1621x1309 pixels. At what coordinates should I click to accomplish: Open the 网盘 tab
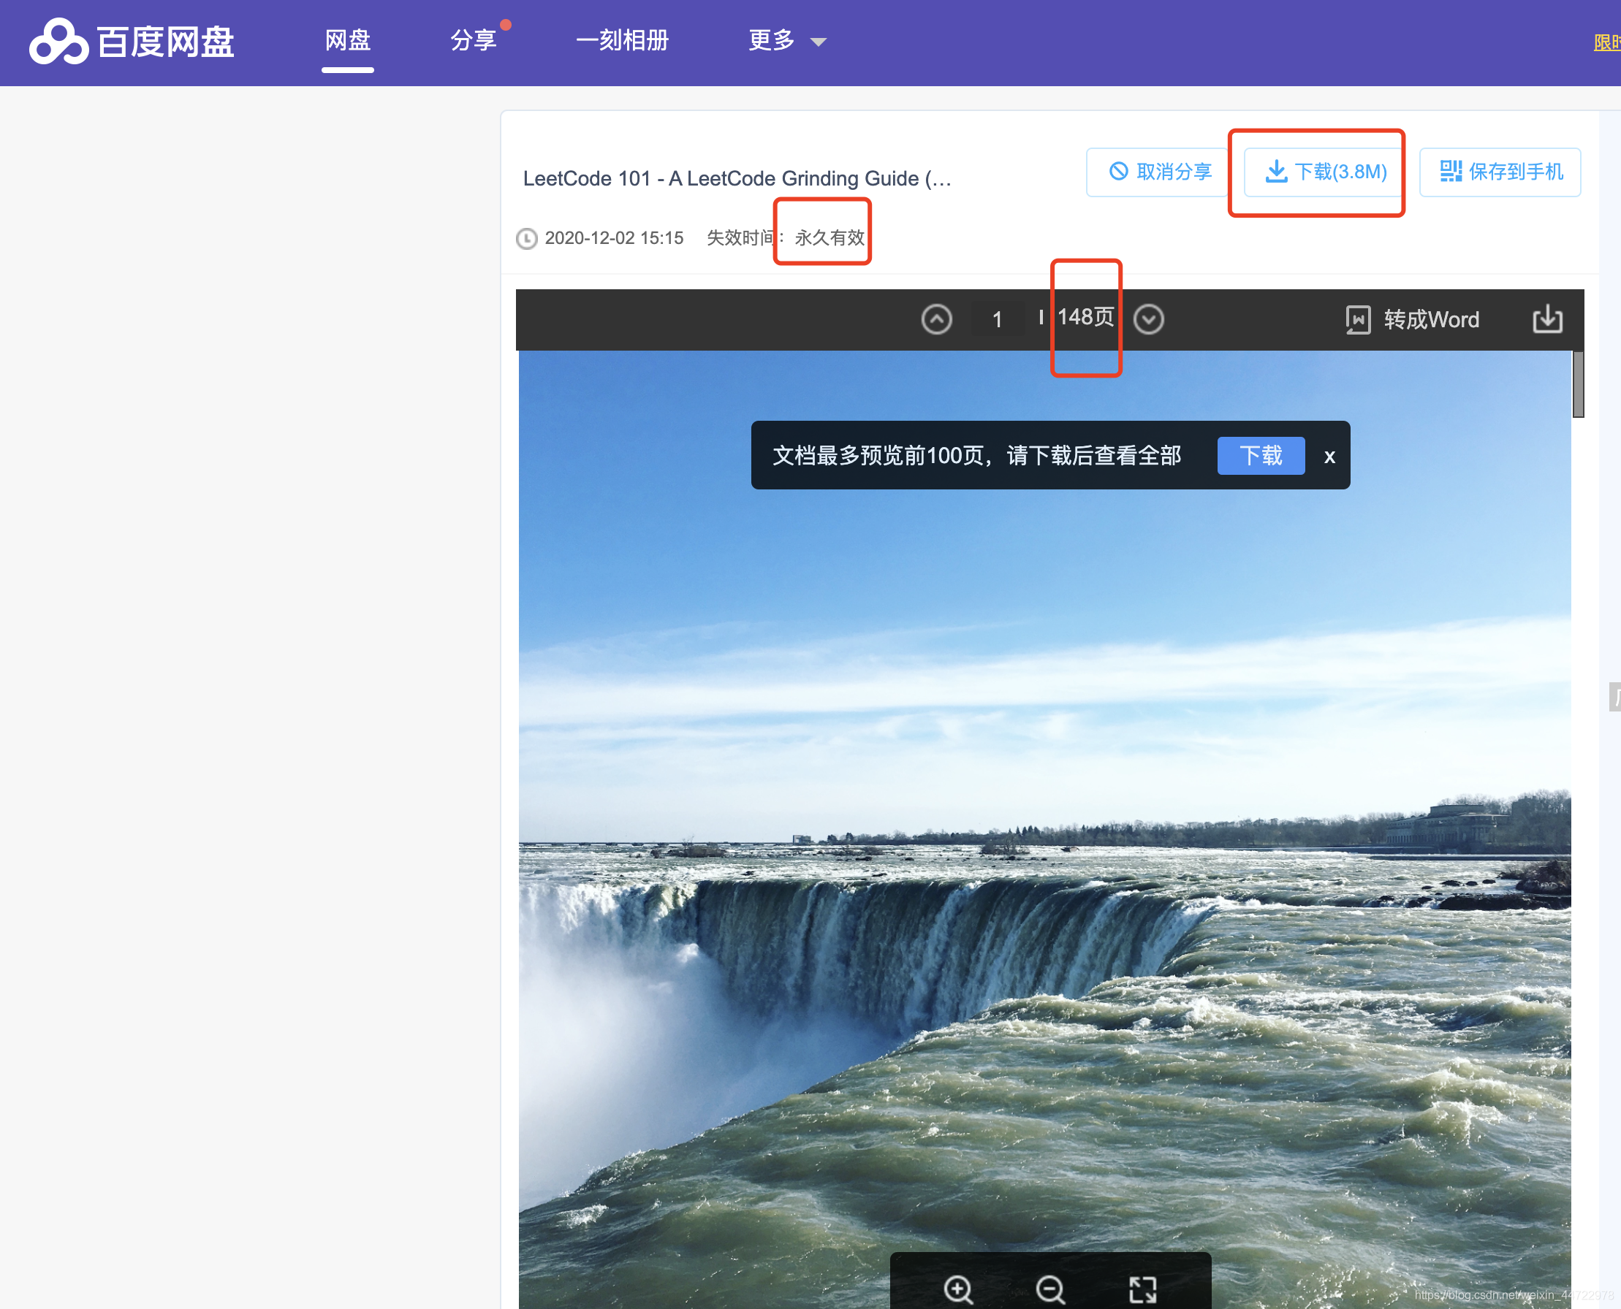(347, 41)
